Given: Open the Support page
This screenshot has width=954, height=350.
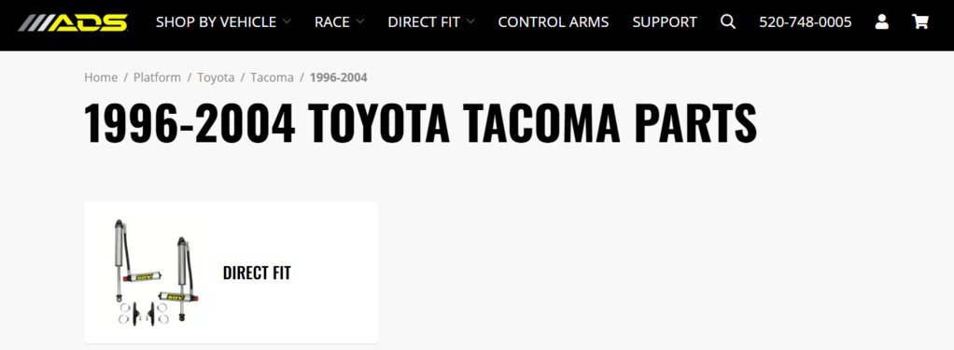Looking at the screenshot, I should pyautogui.click(x=665, y=21).
